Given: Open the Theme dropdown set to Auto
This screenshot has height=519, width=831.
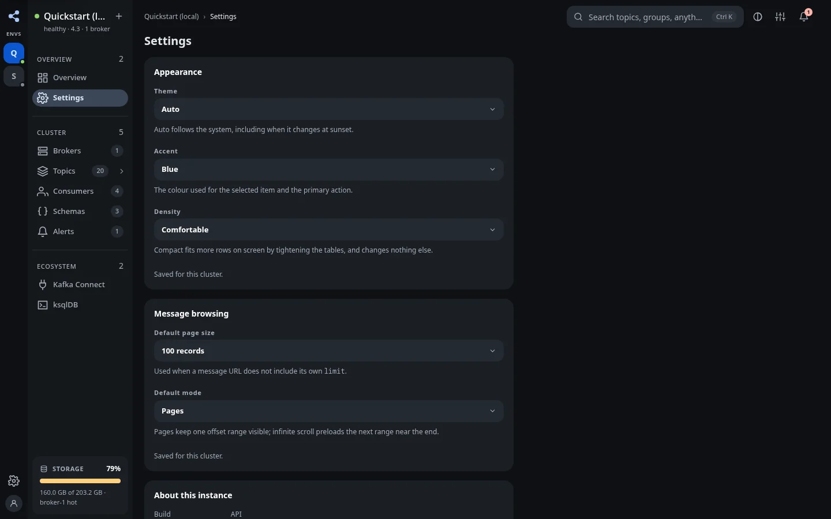Looking at the screenshot, I should point(329,109).
